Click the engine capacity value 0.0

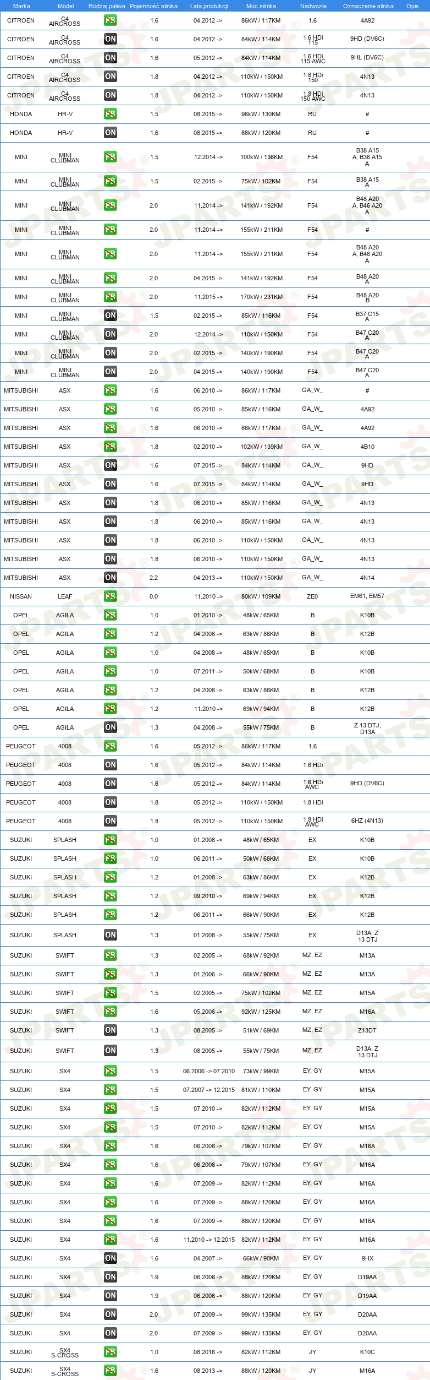(153, 596)
